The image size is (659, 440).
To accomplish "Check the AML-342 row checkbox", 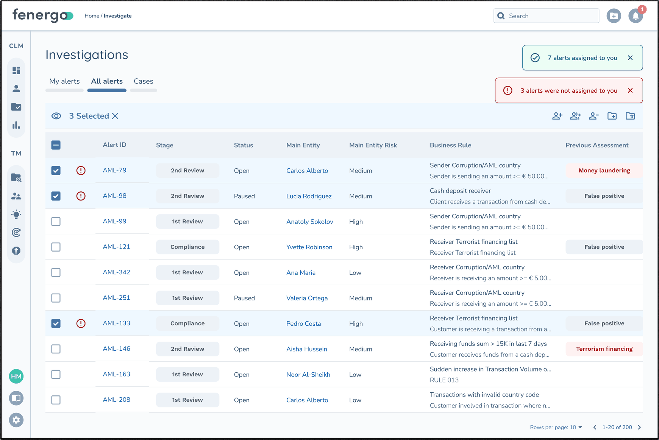I will point(56,272).
